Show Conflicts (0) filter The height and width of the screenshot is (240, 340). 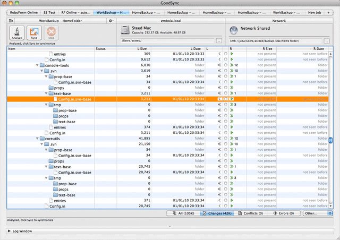pos(250,213)
